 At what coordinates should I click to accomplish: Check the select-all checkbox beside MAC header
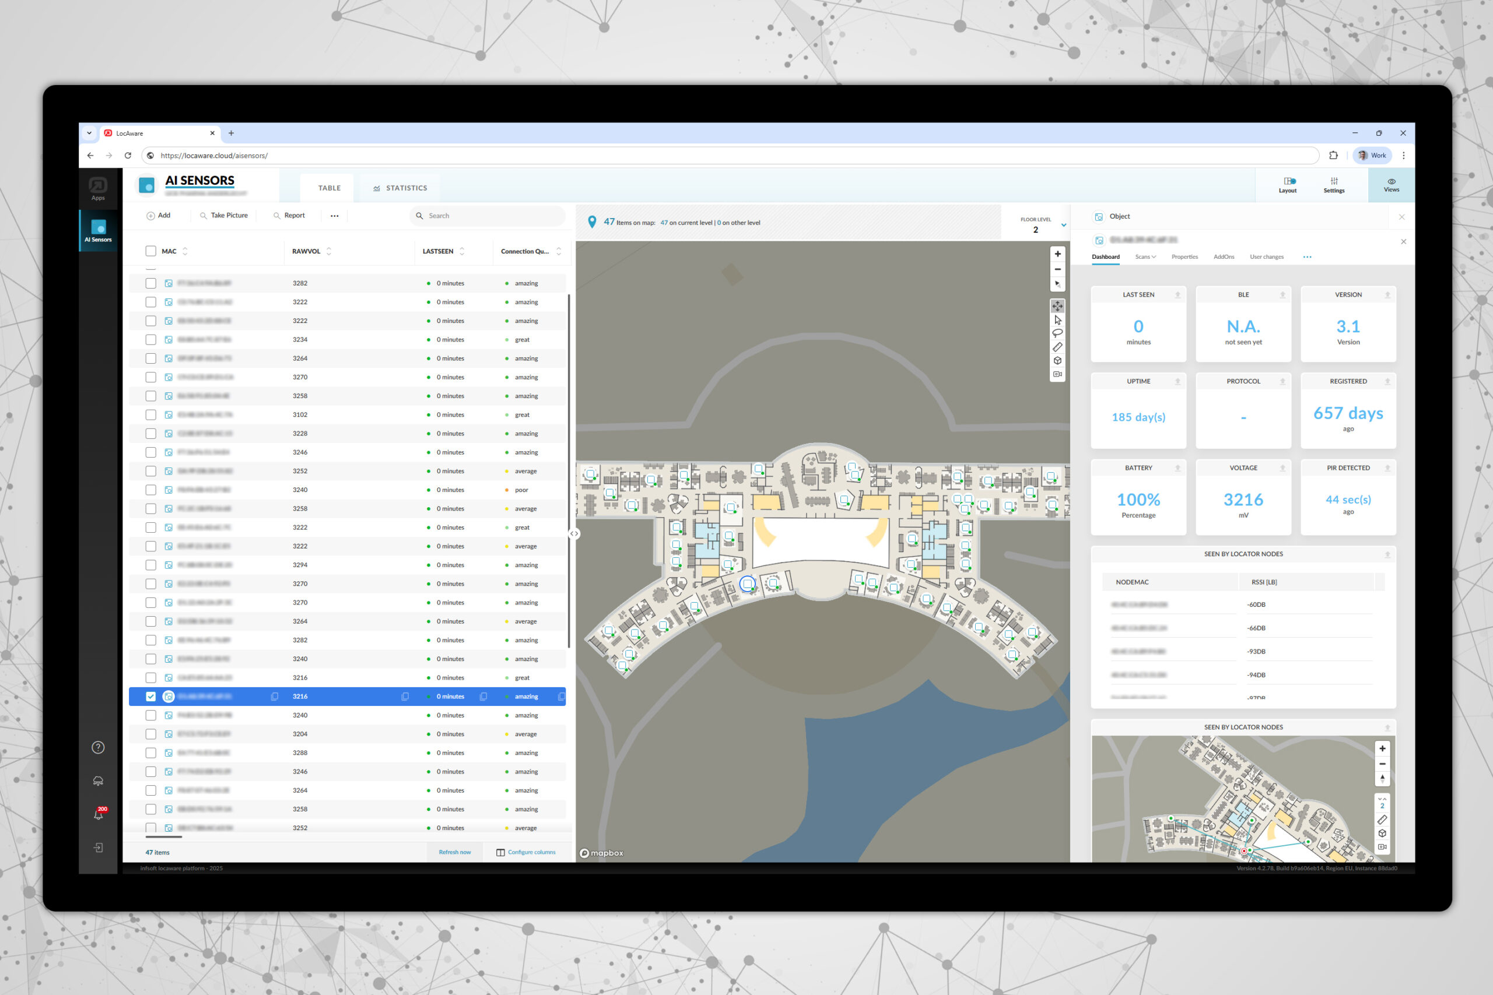[x=150, y=251]
